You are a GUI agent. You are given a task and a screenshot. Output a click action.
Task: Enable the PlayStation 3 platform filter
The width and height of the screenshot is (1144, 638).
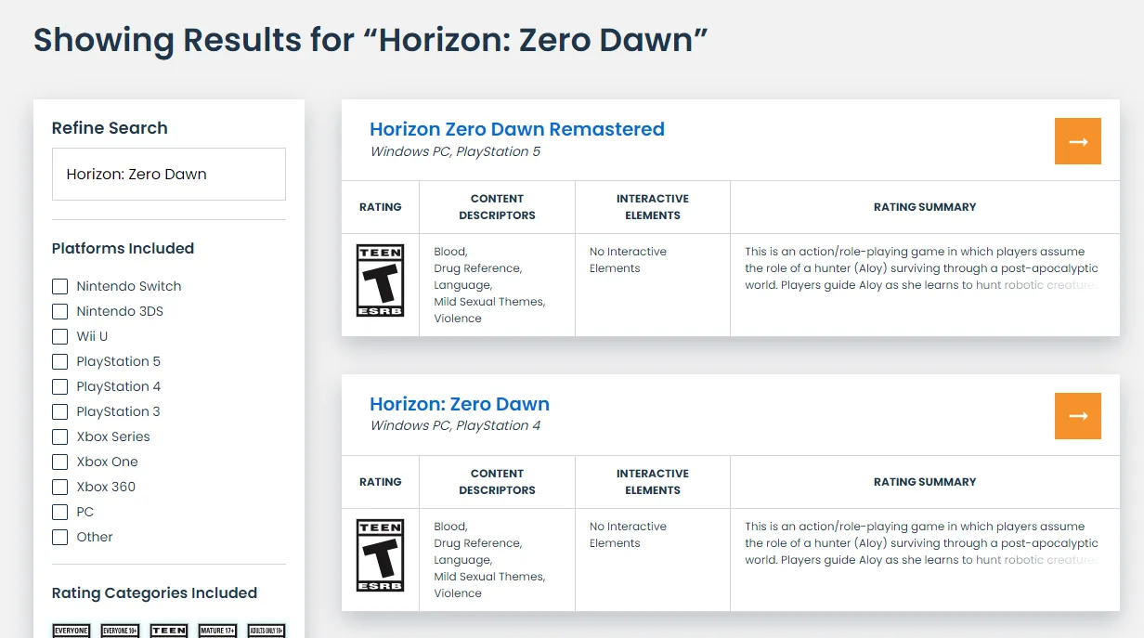59,411
